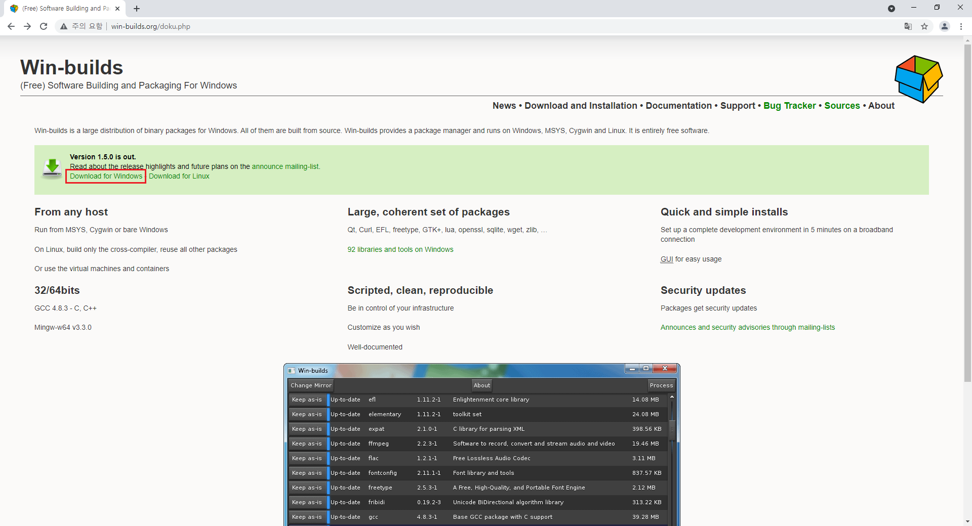Image resolution: width=972 pixels, height=526 pixels.
Task: Open announces and security advisories link
Action: point(747,327)
